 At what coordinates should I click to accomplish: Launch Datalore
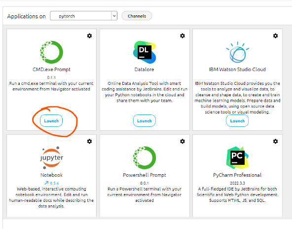pyautogui.click(x=145, y=121)
